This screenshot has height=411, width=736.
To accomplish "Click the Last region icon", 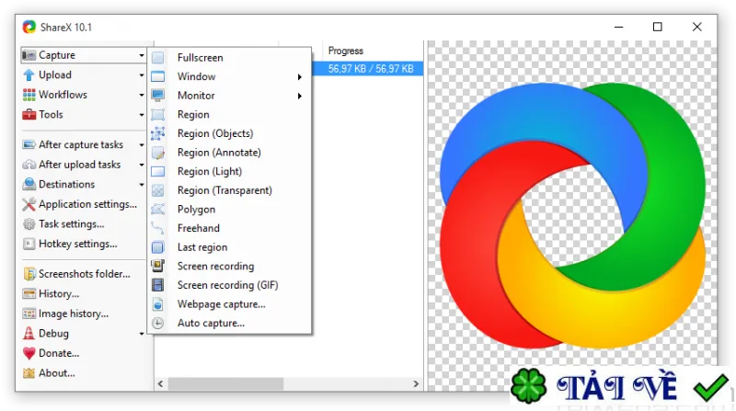I will tap(158, 247).
